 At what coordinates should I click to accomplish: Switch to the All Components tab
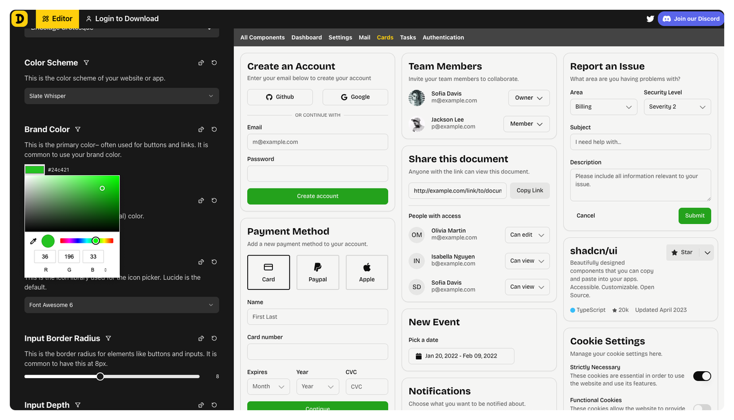[263, 37]
